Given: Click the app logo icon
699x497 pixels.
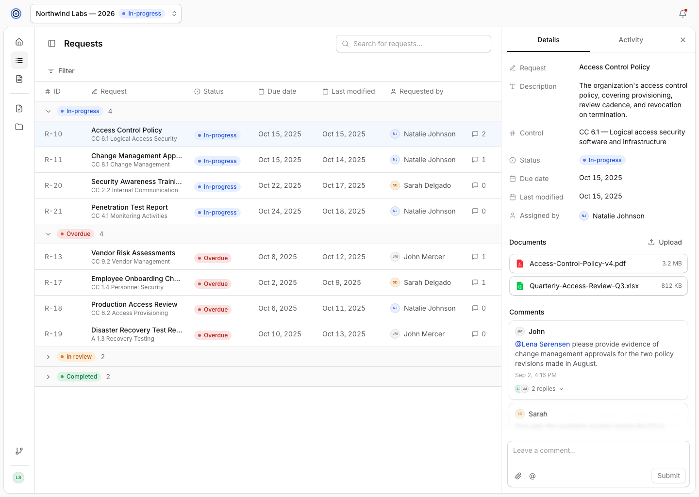Looking at the screenshot, I should click(16, 14).
